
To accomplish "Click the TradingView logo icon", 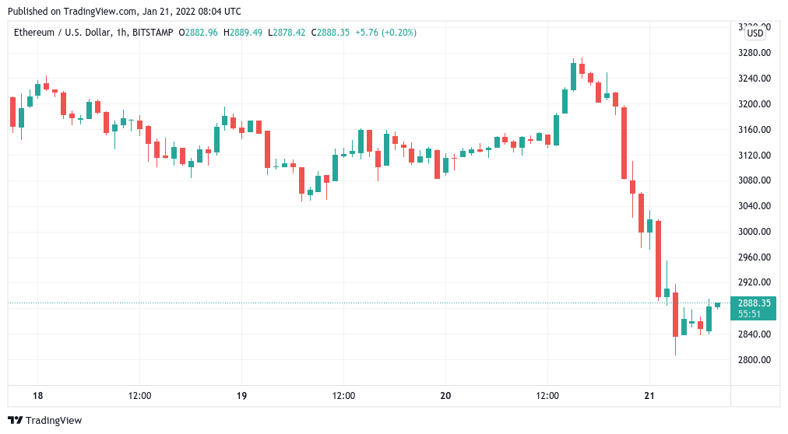I will (x=15, y=420).
